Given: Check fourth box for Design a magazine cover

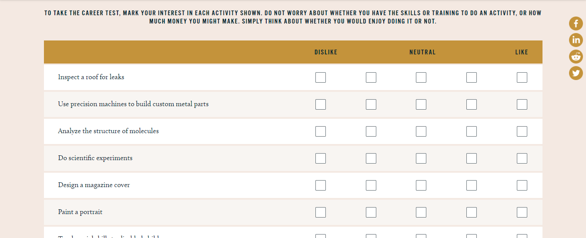Looking at the screenshot, I should pos(472,185).
